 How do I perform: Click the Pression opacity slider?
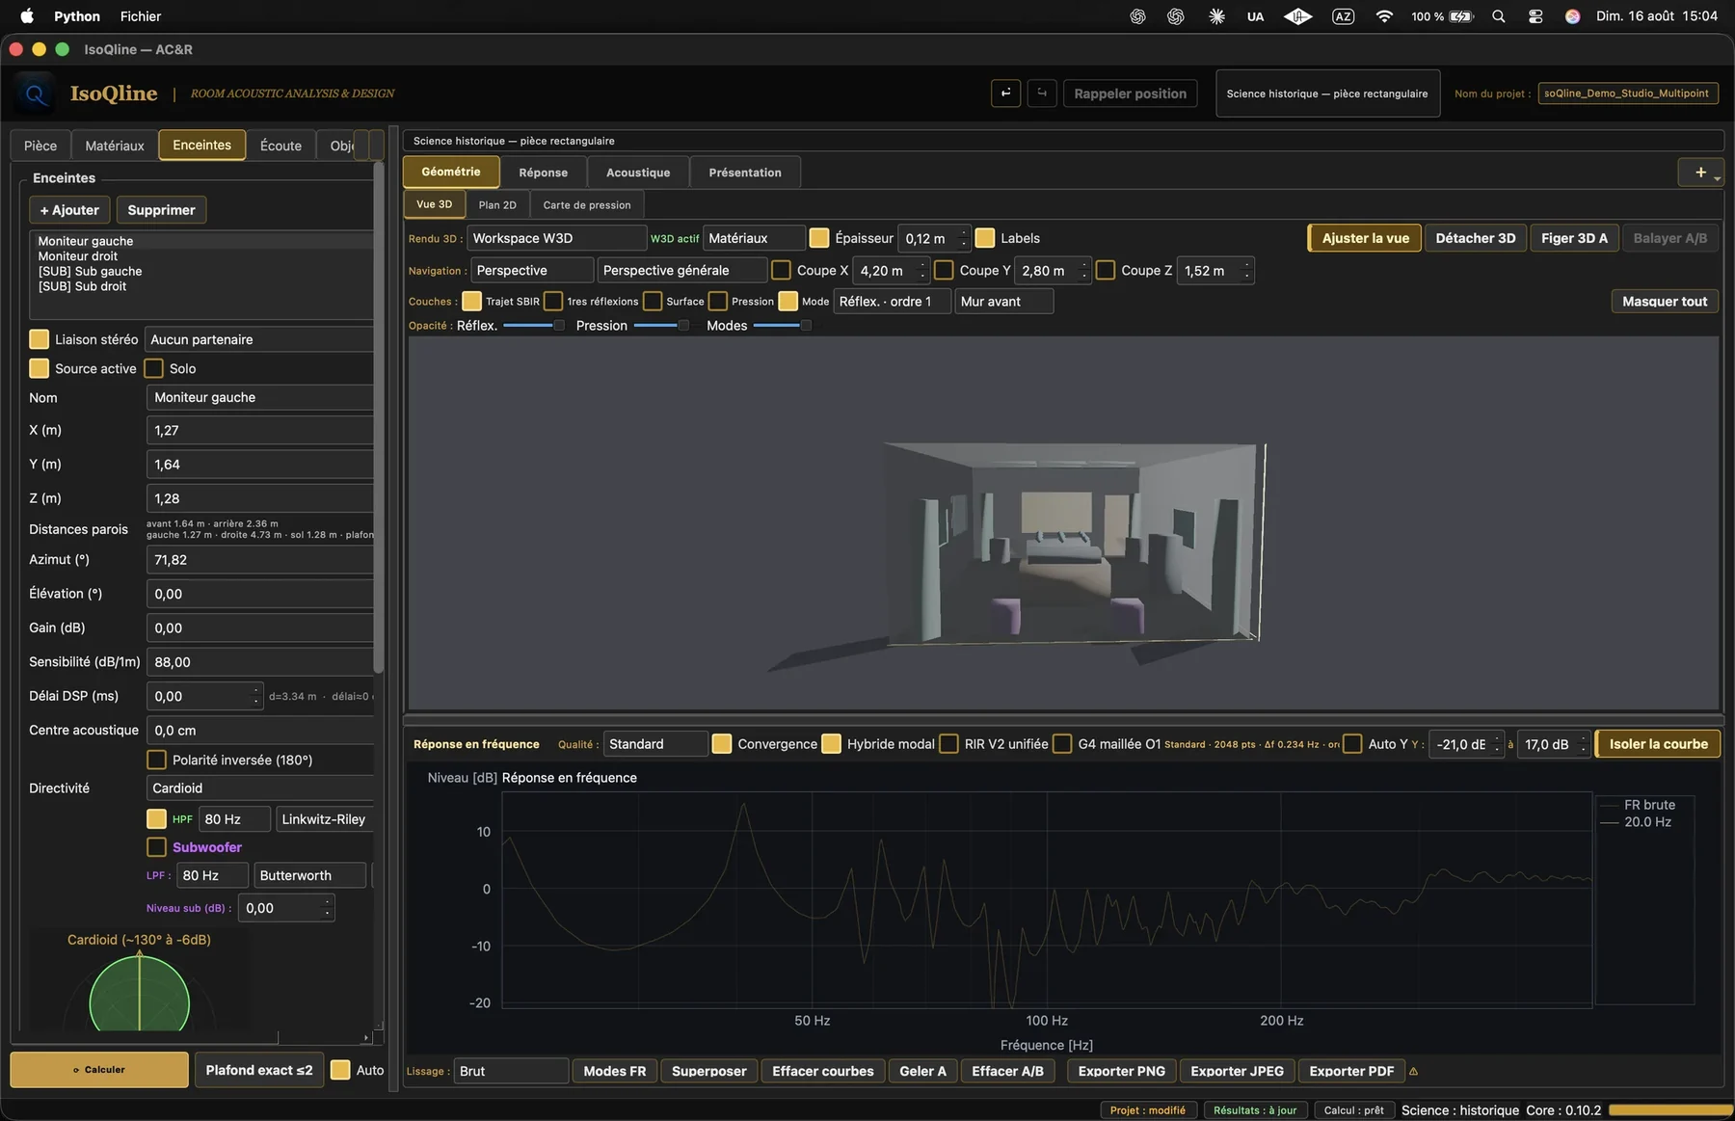point(661,326)
